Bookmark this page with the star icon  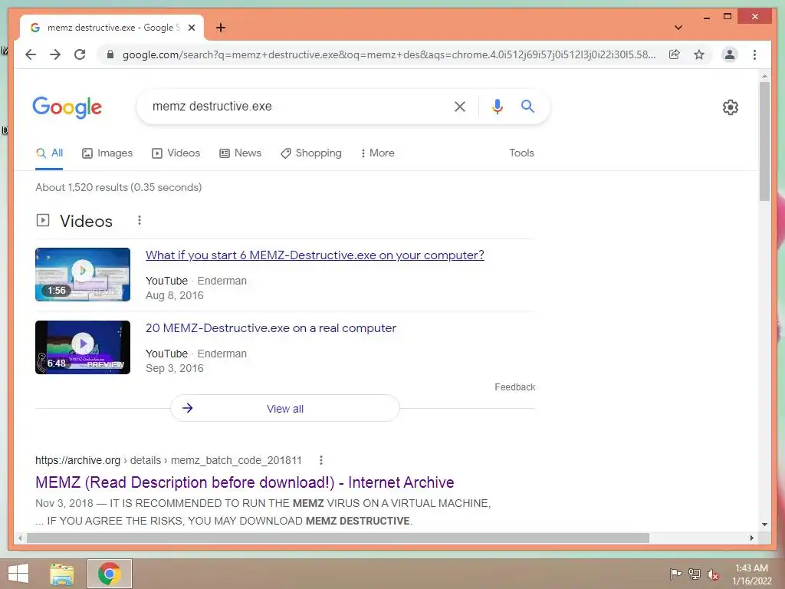point(699,54)
